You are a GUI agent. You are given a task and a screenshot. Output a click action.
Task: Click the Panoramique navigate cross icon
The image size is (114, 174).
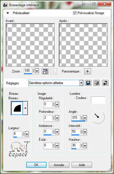click(88, 71)
